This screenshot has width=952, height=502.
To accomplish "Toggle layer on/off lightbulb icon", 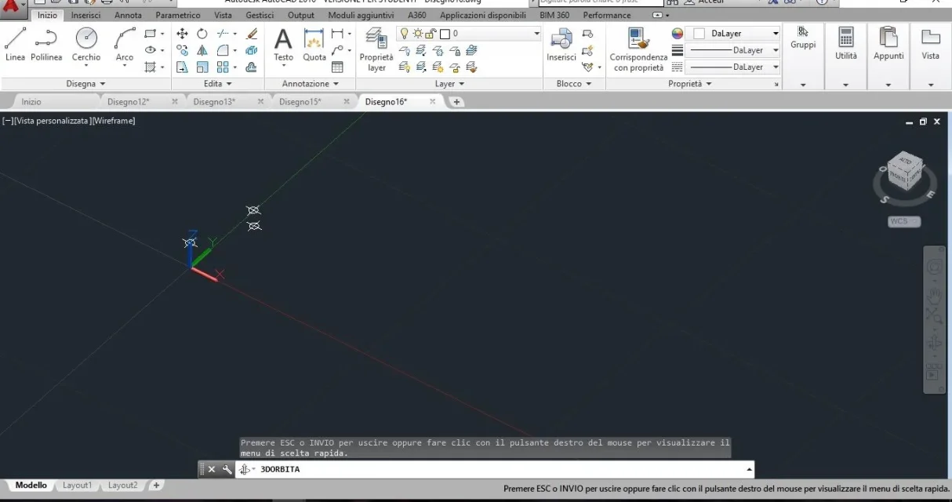I will coord(404,34).
